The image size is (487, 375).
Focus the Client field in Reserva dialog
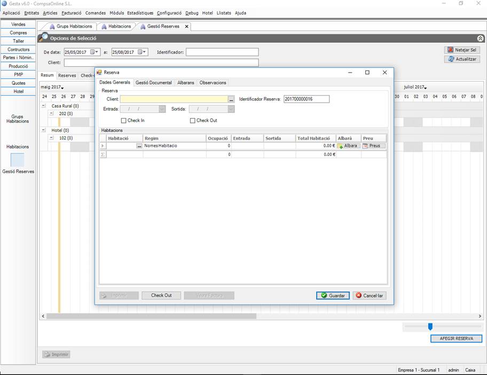174,99
